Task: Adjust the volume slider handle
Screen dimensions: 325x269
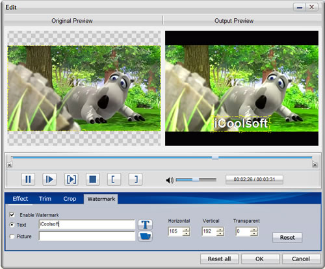Action: (196, 179)
